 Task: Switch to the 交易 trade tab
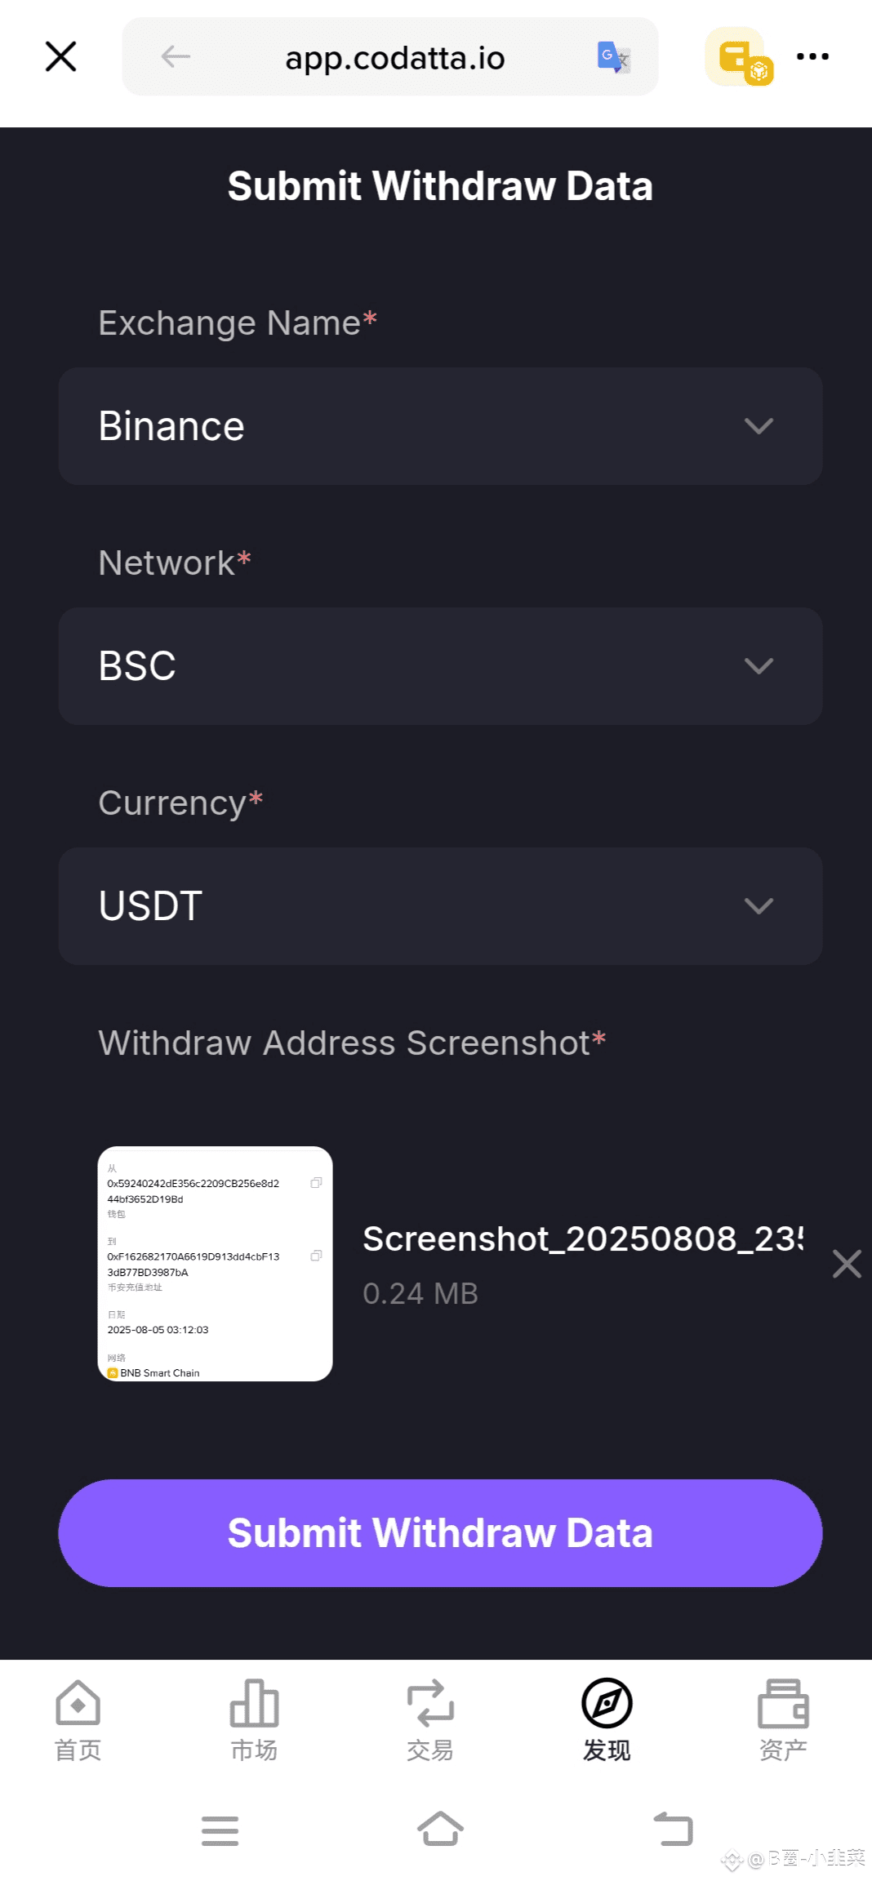tap(430, 1721)
